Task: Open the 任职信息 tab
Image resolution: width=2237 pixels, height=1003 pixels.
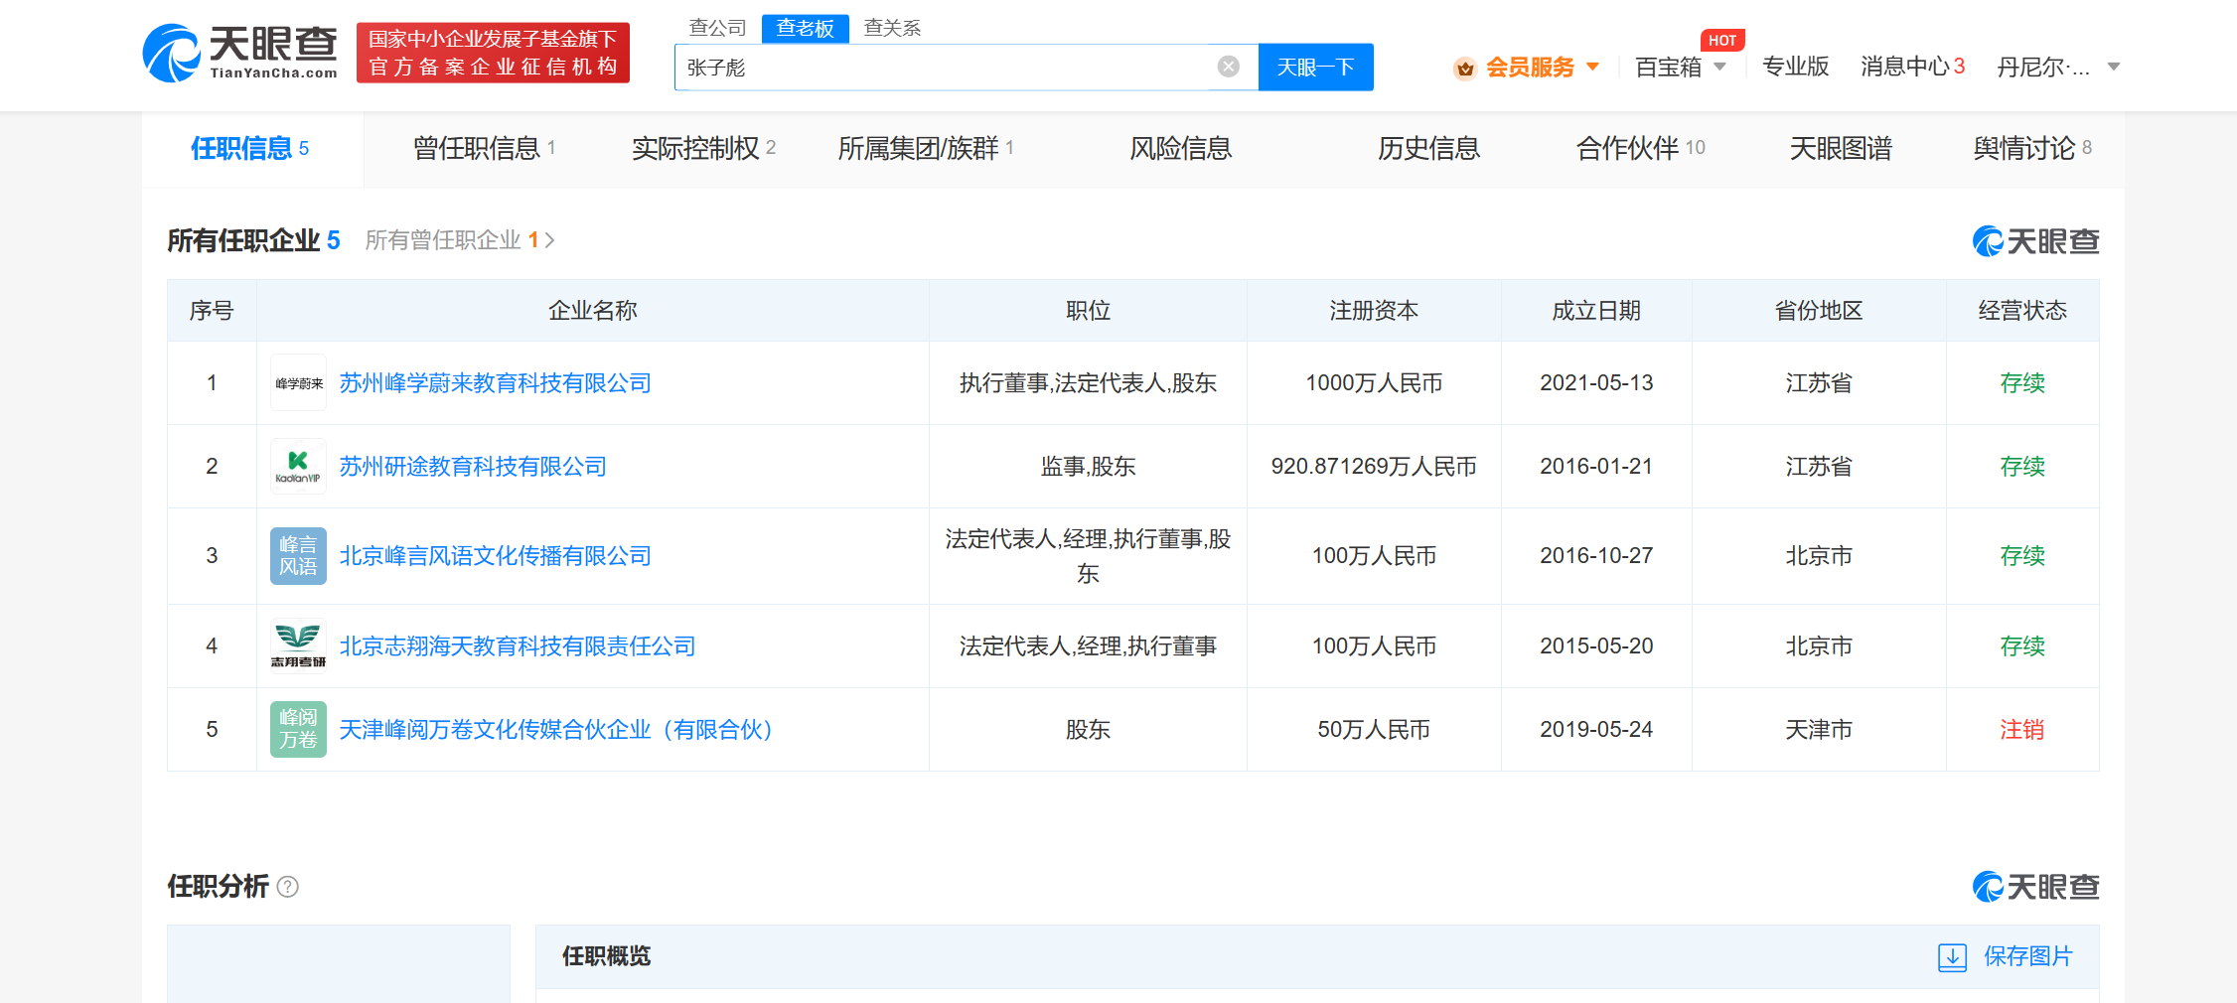Action: point(250,149)
